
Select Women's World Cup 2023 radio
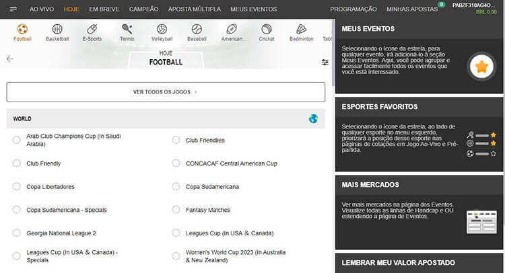pyautogui.click(x=176, y=256)
